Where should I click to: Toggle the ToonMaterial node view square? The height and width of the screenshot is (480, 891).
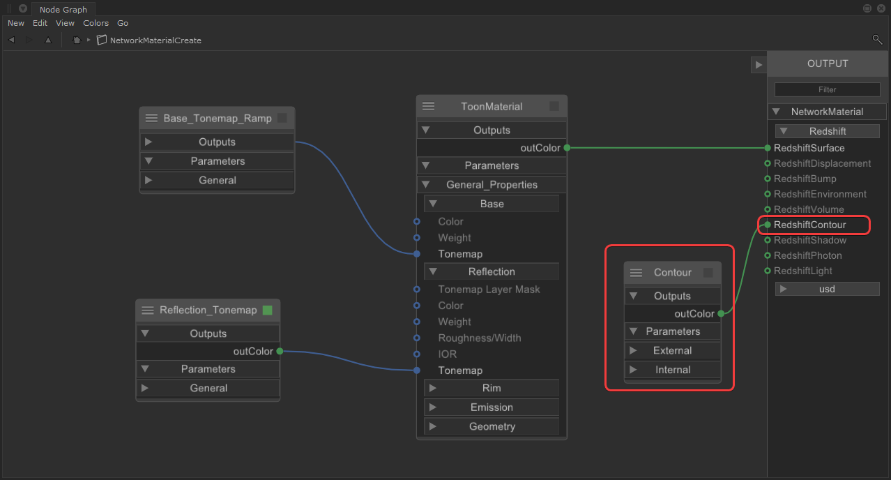(554, 107)
